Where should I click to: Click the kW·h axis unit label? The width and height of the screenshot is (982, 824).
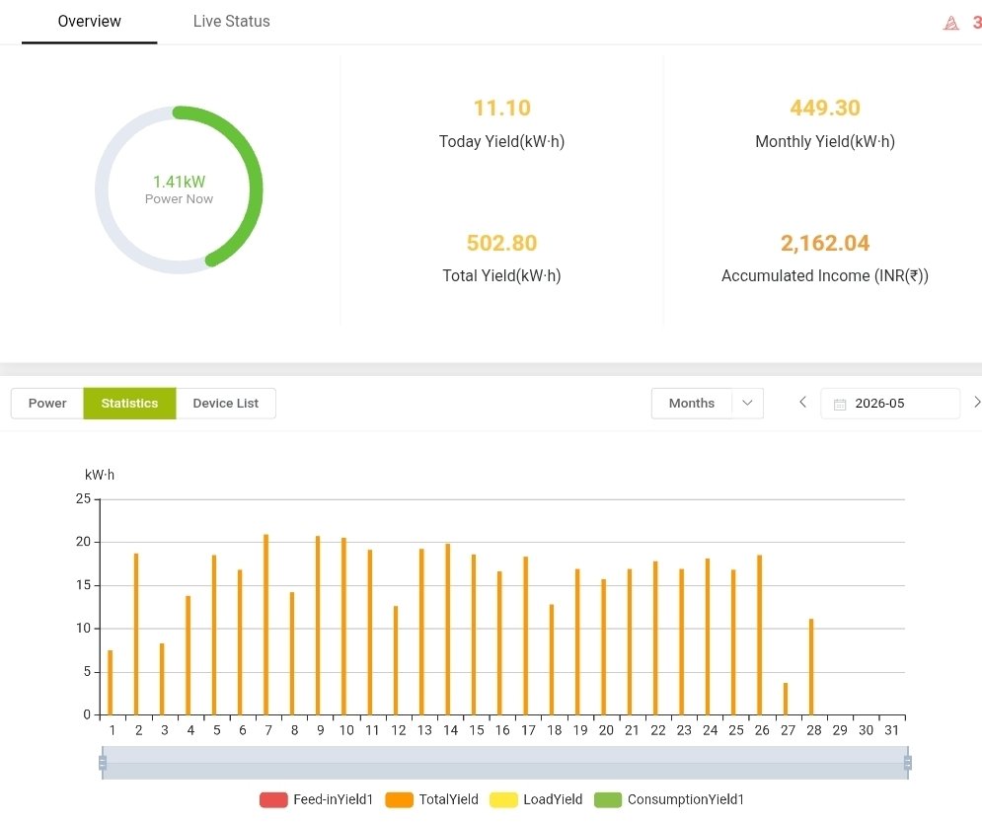click(100, 475)
